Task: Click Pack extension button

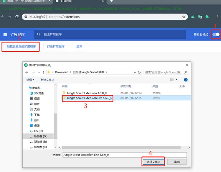Action: point(56,47)
